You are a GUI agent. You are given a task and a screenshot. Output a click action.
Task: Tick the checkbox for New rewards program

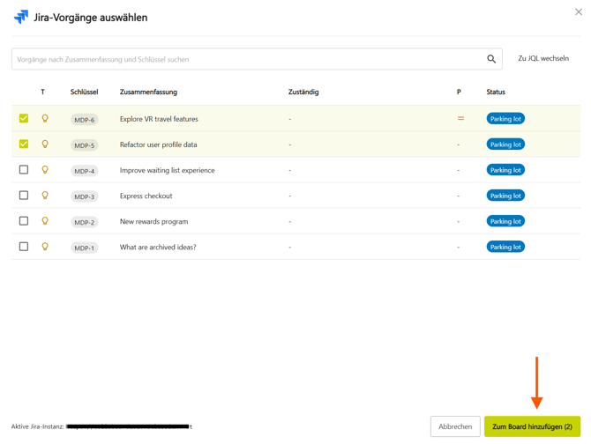pyautogui.click(x=24, y=221)
